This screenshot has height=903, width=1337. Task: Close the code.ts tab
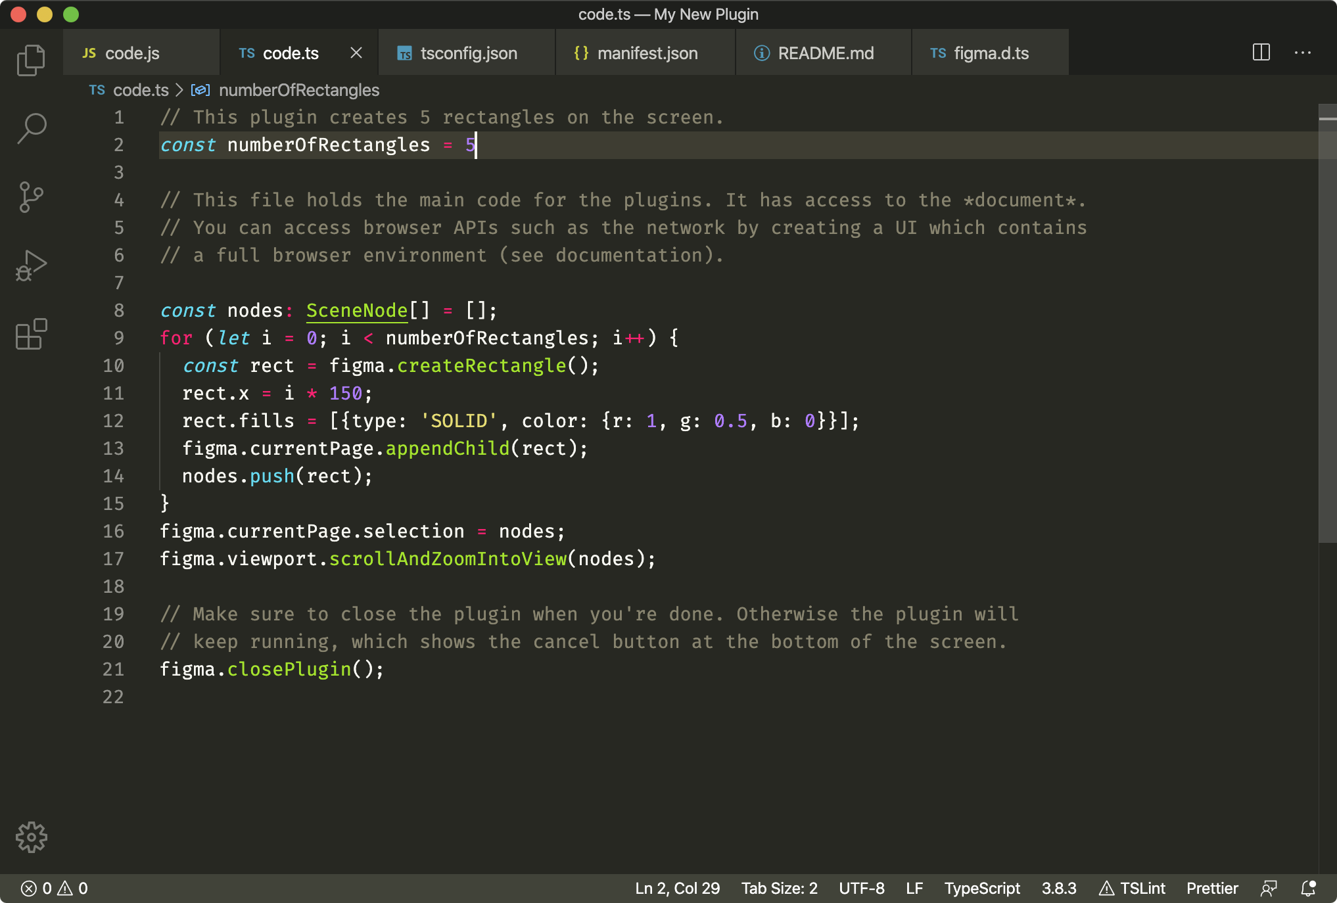coord(356,53)
